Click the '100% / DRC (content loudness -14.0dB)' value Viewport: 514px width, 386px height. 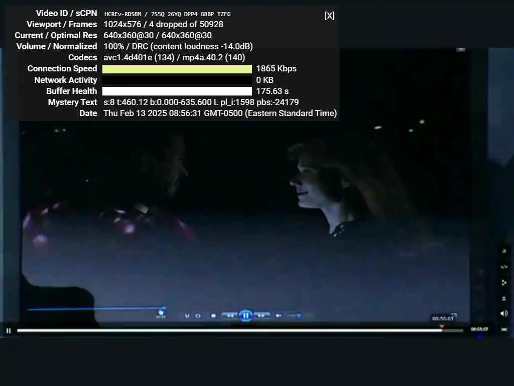pyautogui.click(x=178, y=46)
